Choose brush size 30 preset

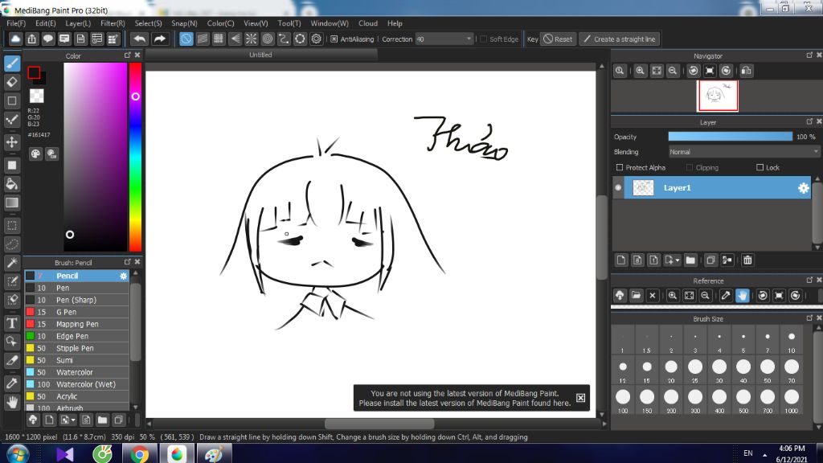pyautogui.click(x=719, y=370)
